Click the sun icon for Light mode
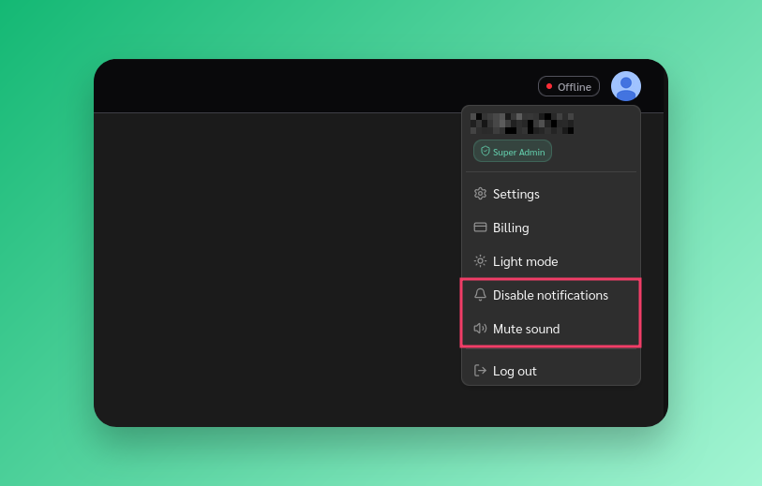Viewport: 762px width, 486px height. pos(480,261)
